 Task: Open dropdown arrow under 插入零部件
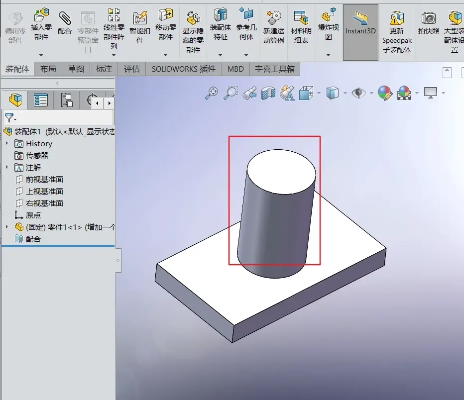coord(41,55)
